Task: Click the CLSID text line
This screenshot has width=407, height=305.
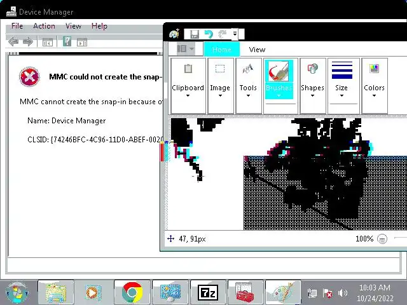Action: pyautogui.click(x=95, y=140)
